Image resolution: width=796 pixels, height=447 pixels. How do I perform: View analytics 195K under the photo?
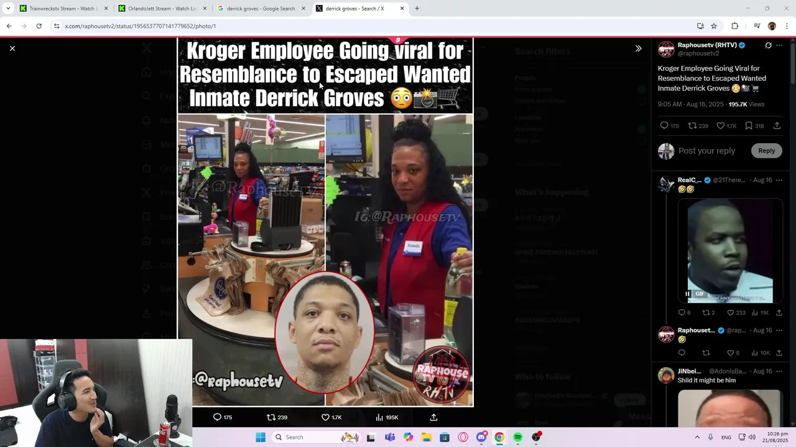(387, 417)
